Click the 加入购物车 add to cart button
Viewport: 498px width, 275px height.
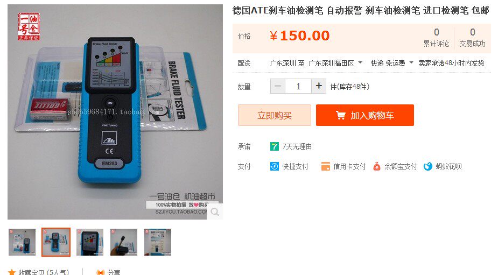click(x=365, y=115)
